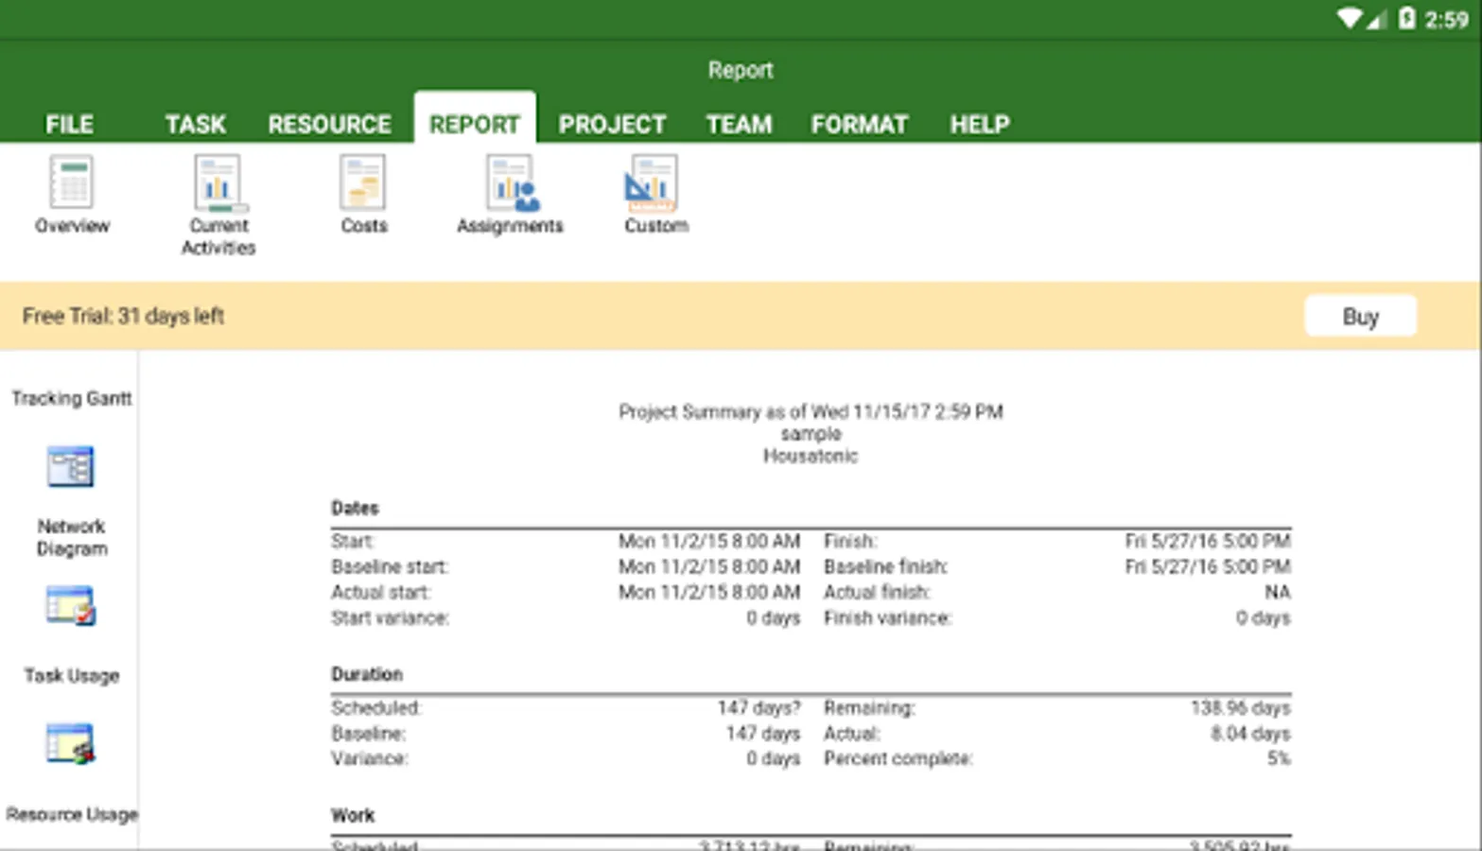The height and width of the screenshot is (851, 1482).
Task: Click the 'Actual finish:' label
Action: pos(877,592)
